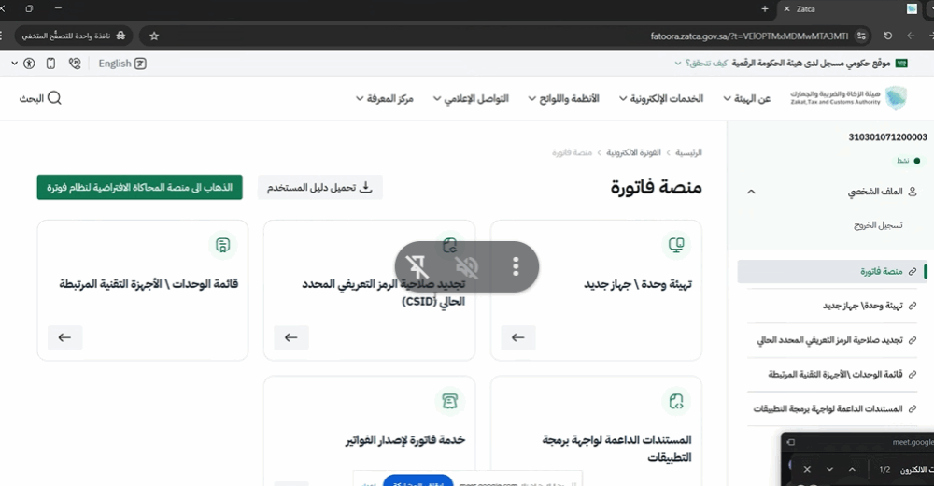Click link icon beside منصة فاتورة sidebar item
The image size is (934, 486).
pyautogui.click(x=912, y=271)
